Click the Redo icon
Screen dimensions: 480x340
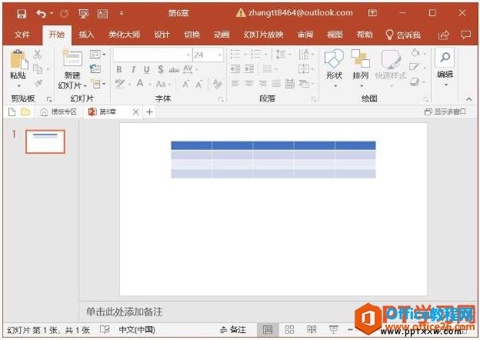coord(65,14)
